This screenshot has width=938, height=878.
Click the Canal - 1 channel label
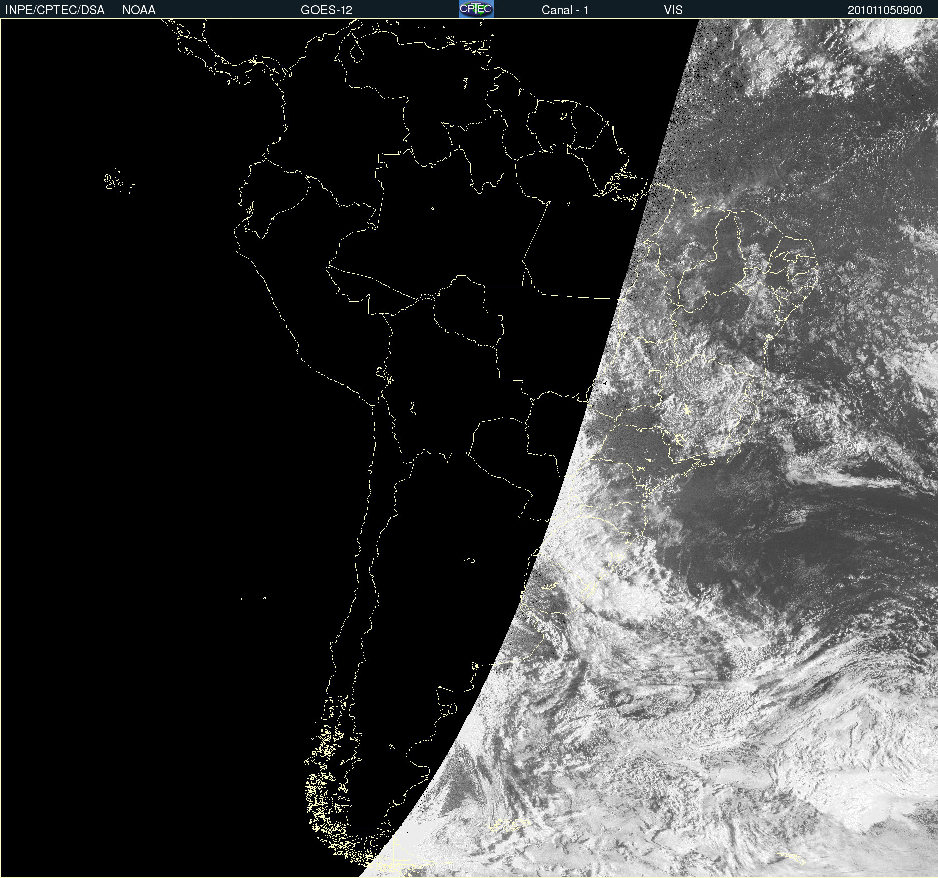pos(565,10)
